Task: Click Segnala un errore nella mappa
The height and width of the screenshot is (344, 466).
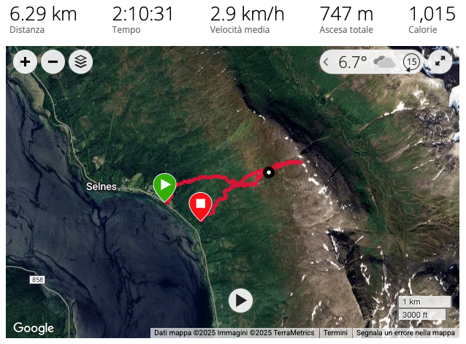Action: pyautogui.click(x=405, y=333)
